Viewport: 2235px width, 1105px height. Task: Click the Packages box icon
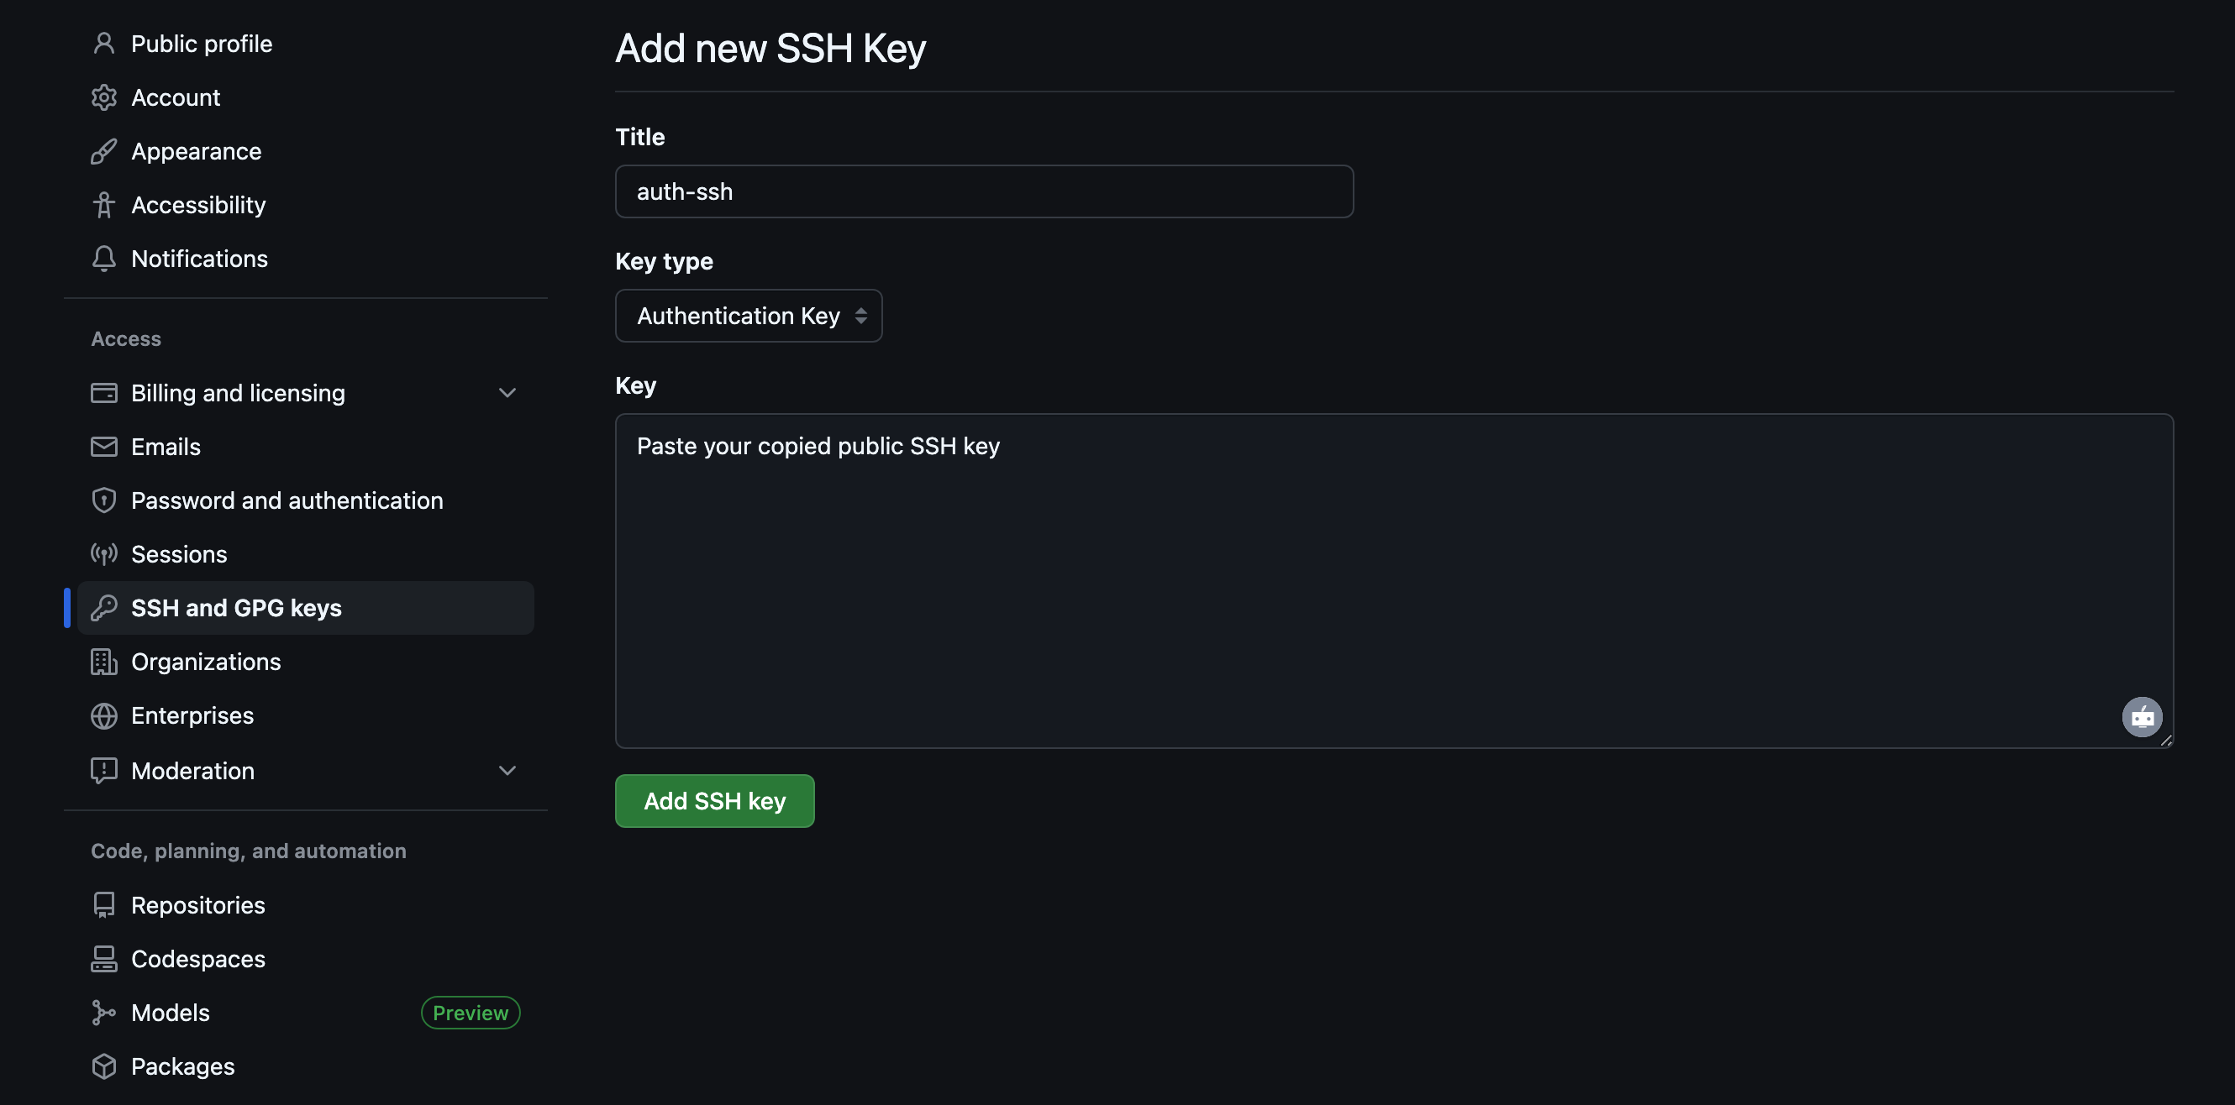(x=104, y=1066)
